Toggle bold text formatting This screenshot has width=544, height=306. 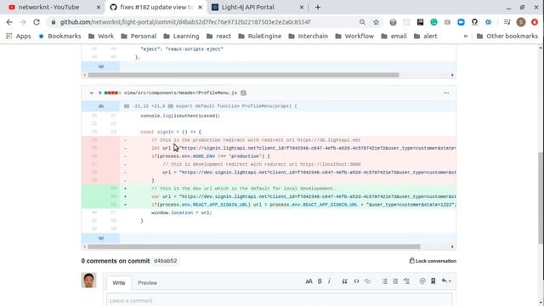pyautogui.click(x=320, y=281)
